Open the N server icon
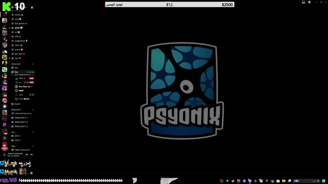 click(5, 138)
